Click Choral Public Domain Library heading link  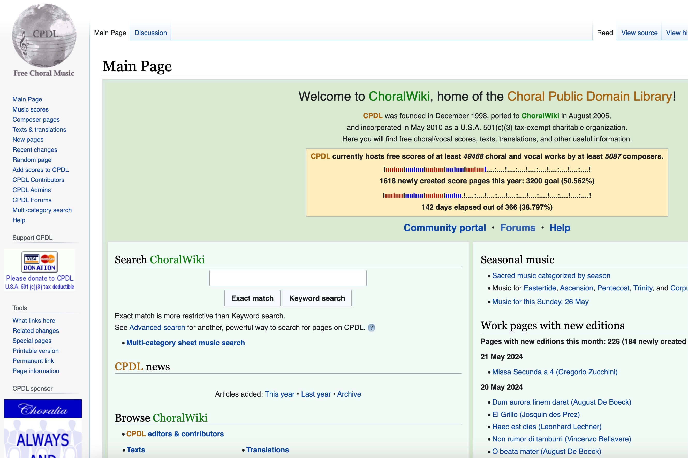[590, 97]
